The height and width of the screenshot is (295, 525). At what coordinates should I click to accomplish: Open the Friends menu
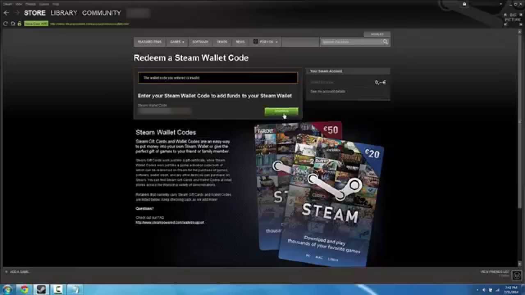(x=30, y=4)
